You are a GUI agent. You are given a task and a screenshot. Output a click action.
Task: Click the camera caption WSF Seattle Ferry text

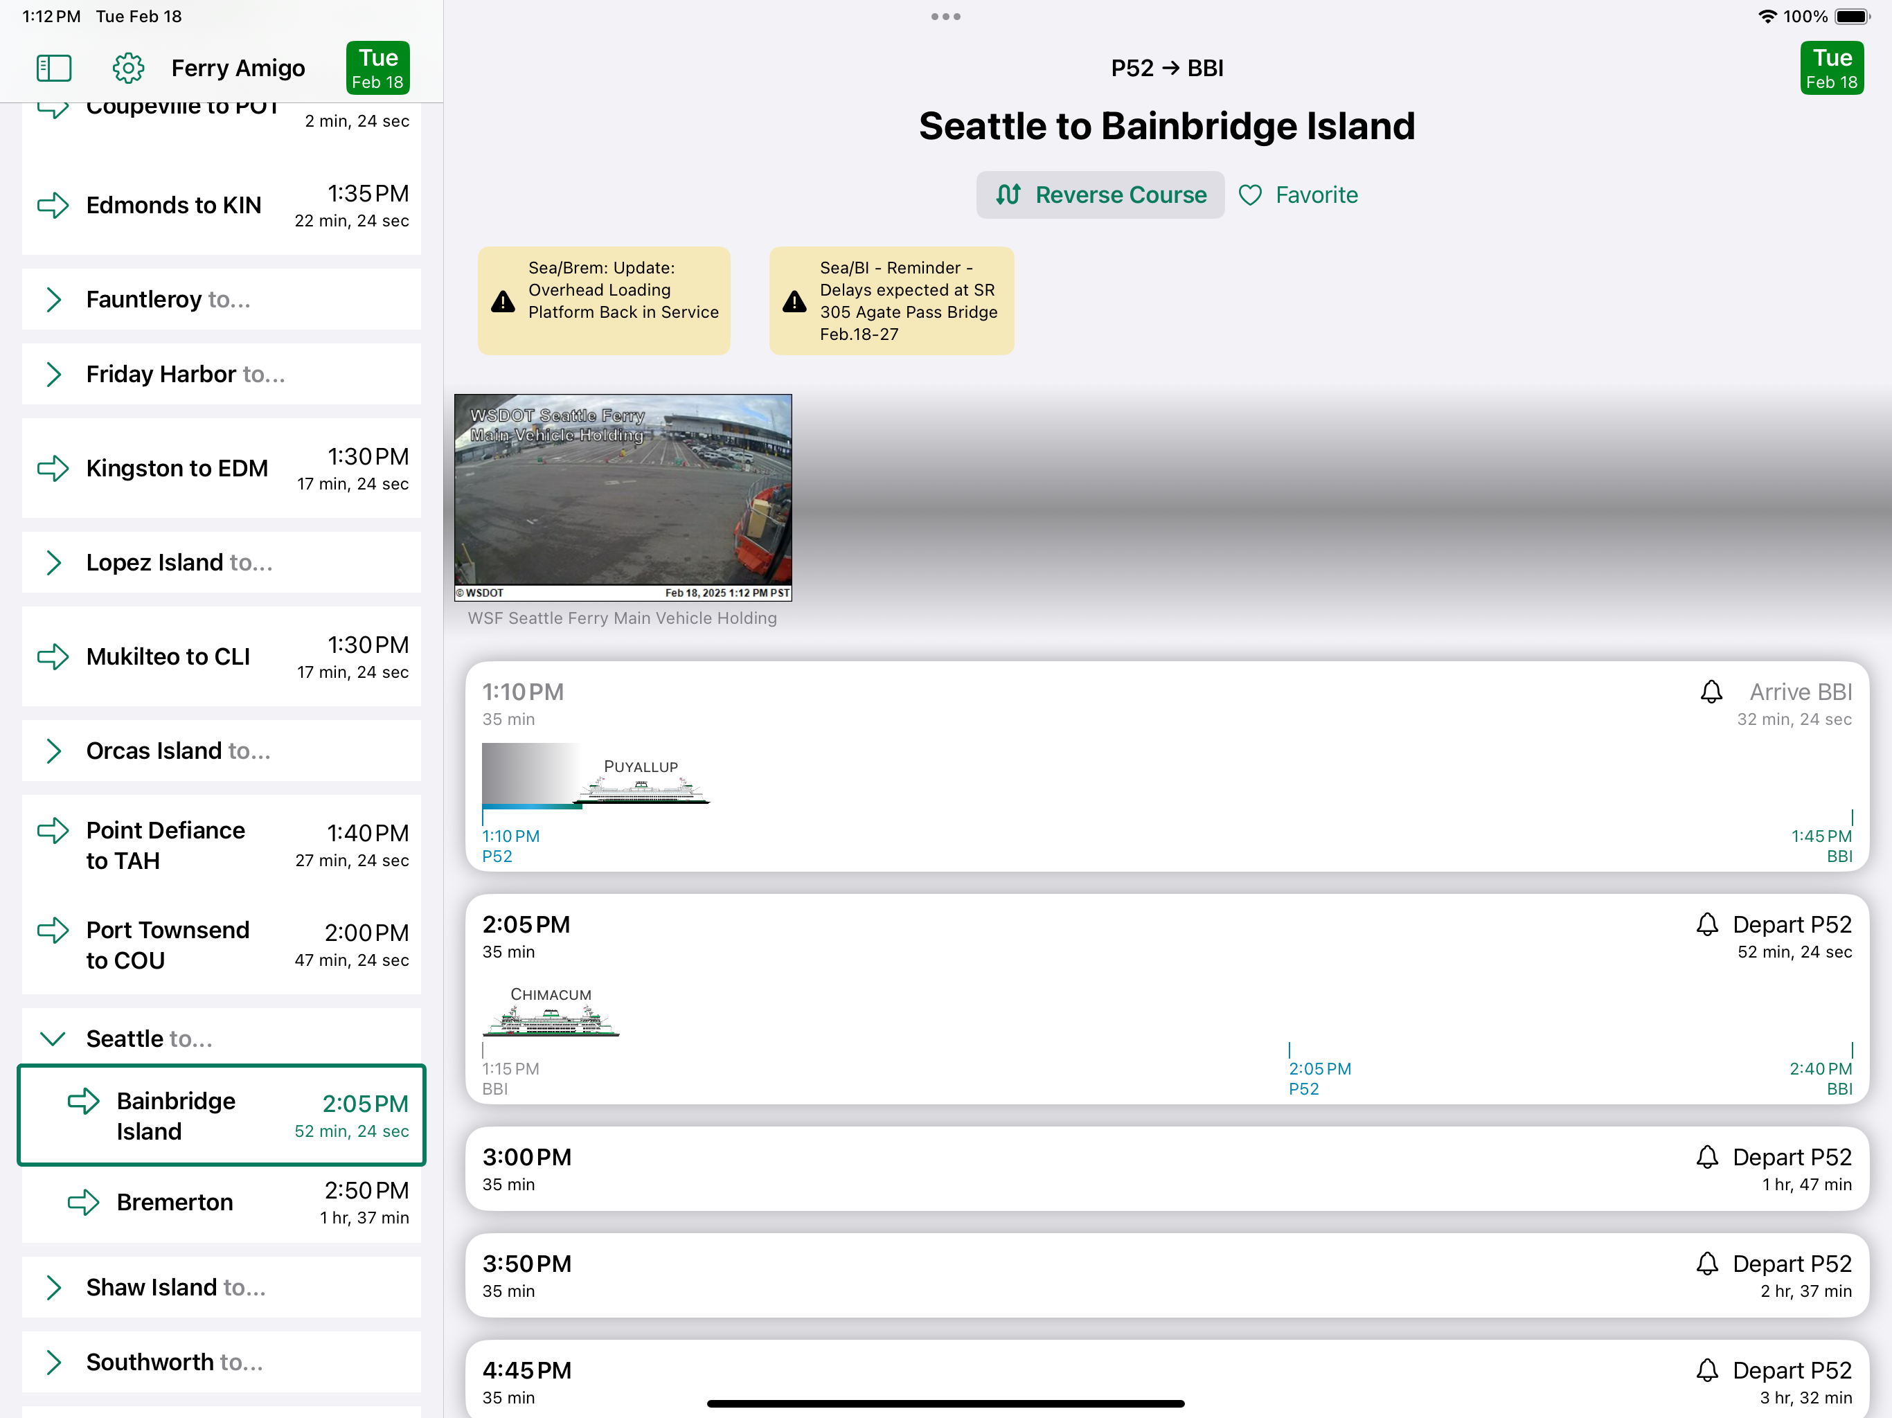point(622,618)
